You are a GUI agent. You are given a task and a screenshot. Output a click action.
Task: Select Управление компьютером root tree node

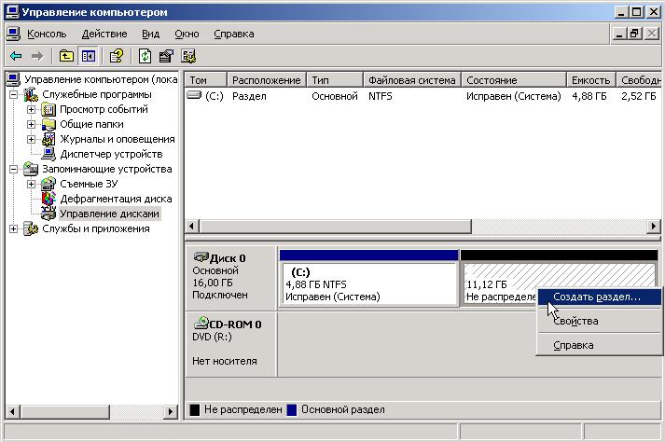[101, 79]
